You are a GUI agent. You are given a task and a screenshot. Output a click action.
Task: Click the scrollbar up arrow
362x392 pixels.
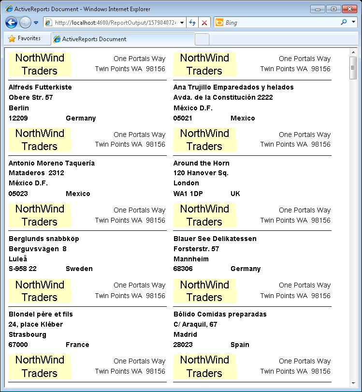point(353,52)
